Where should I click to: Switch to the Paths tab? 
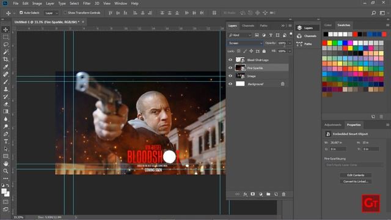(x=263, y=26)
